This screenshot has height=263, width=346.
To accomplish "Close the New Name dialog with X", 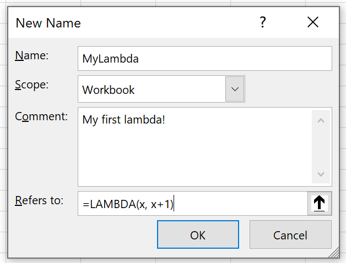I will coord(313,23).
